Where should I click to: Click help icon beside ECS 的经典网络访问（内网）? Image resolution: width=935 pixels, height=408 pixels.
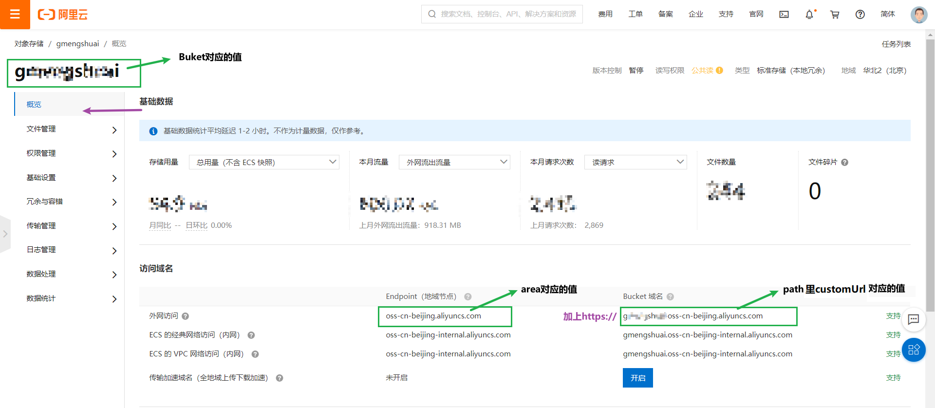[251, 335]
